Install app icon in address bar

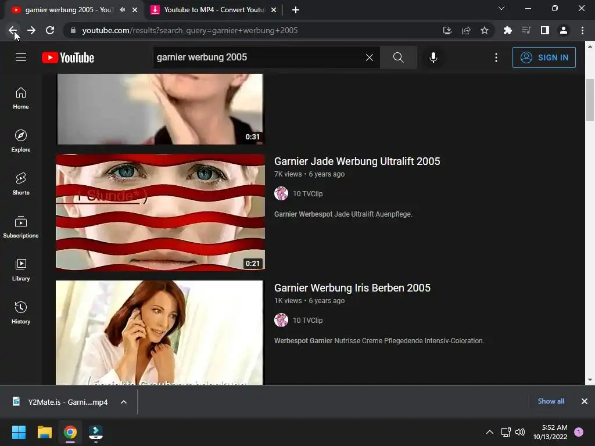pos(447,30)
